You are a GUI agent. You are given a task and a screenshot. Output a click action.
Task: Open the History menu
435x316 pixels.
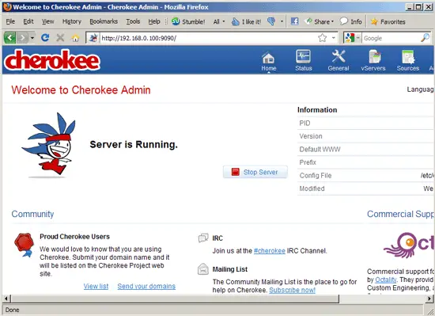pyautogui.click(x=71, y=21)
